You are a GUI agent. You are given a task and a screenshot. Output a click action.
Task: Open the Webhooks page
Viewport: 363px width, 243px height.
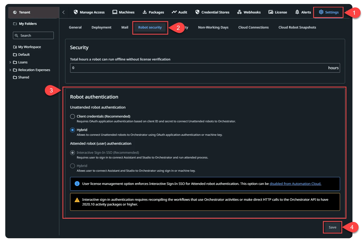click(249, 12)
